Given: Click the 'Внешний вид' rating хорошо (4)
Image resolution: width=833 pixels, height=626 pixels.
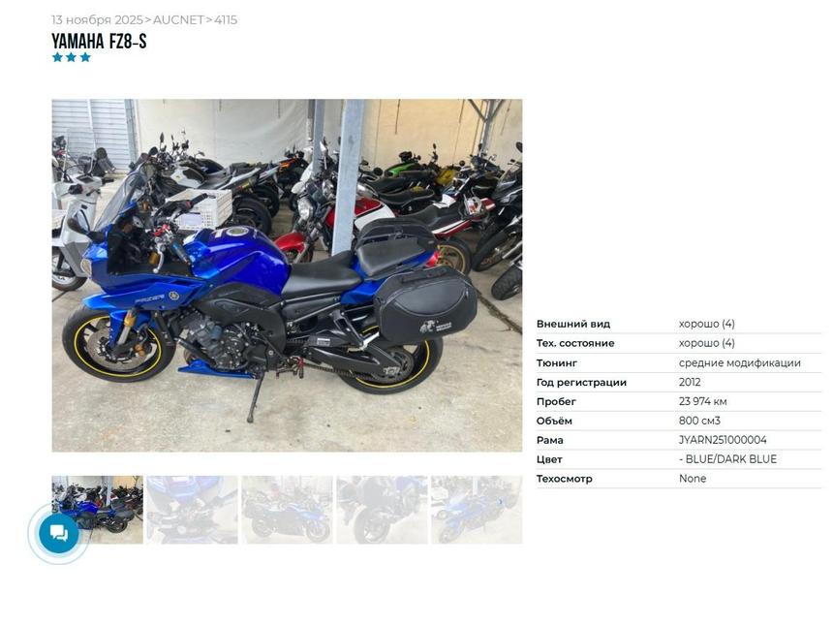Looking at the screenshot, I should tap(706, 324).
